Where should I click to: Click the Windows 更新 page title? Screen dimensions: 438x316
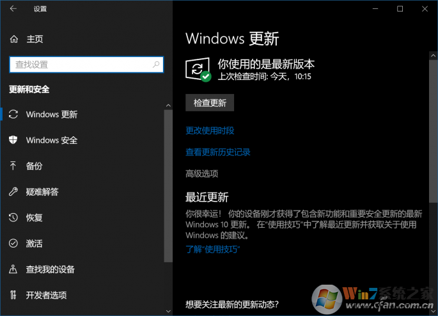(x=232, y=38)
